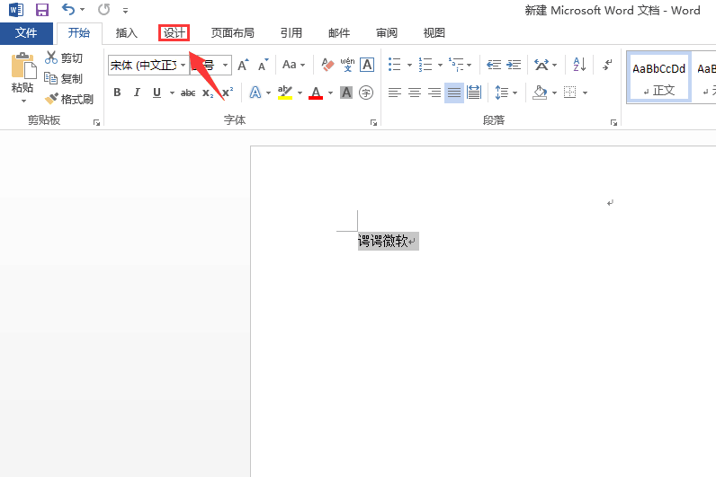Click the 粘贴 (Paste) clipboard icon
The width and height of the screenshot is (716, 477).
point(23,66)
